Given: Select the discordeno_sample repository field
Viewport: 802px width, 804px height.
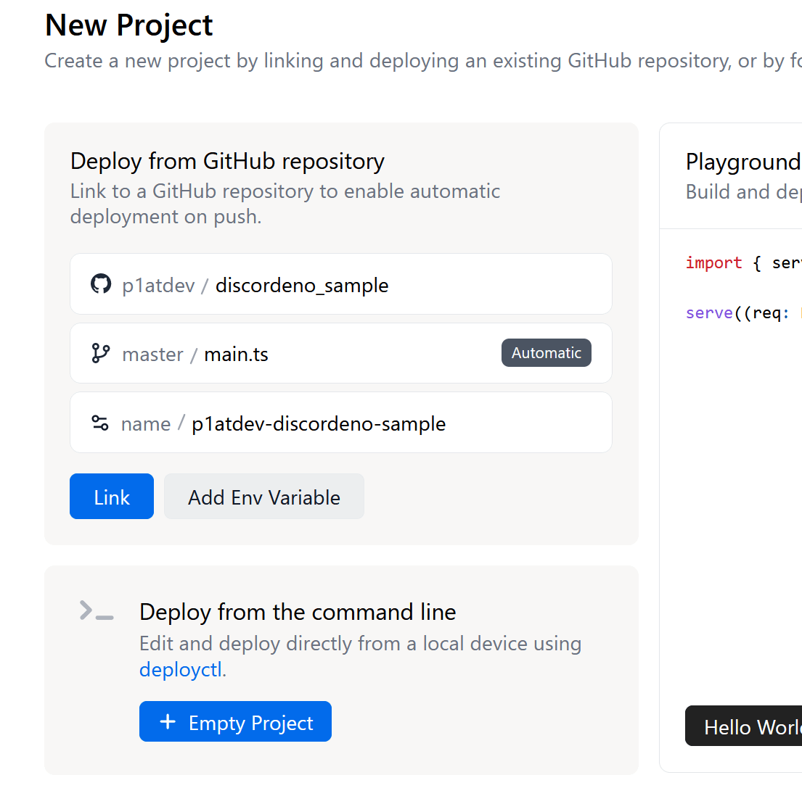Looking at the screenshot, I should [341, 284].
